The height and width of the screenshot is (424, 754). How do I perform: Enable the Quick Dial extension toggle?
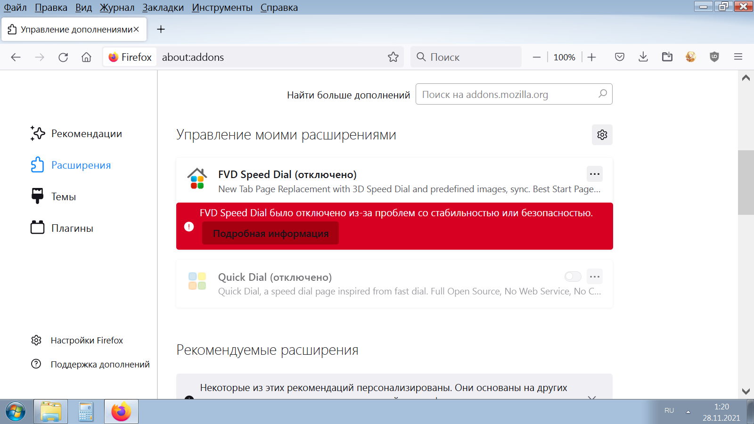pyautogui.click(x=573, y=277)
